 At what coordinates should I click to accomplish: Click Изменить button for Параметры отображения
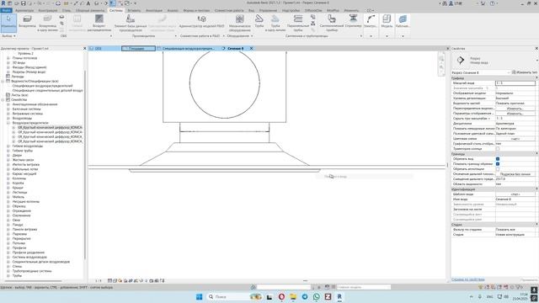(x=515, y=114)
